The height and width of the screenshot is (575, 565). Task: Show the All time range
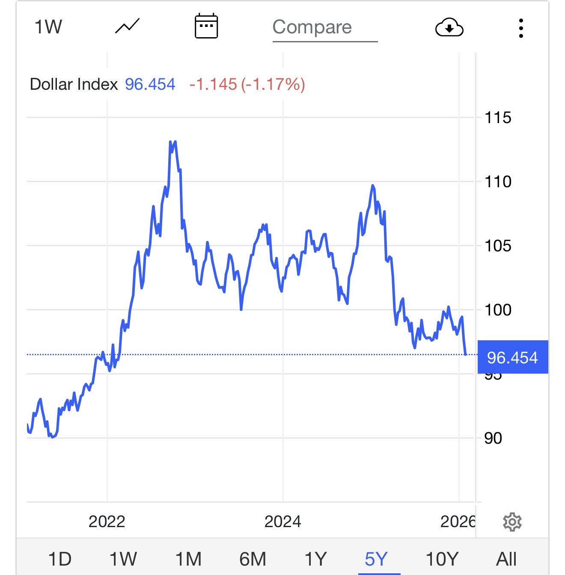coord(506,559)
